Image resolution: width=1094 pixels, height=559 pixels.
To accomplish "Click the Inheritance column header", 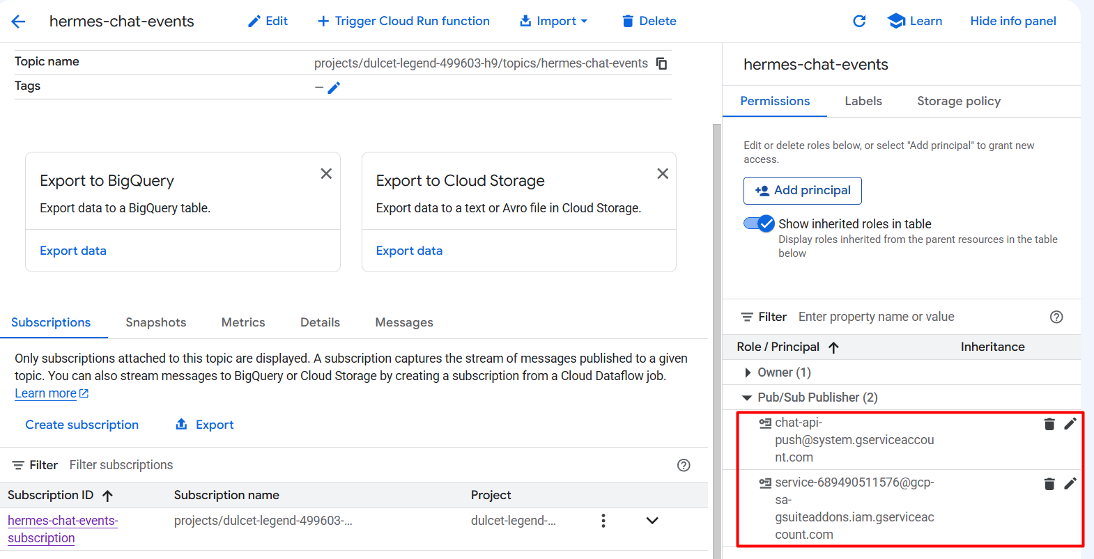I will (992, 347).
